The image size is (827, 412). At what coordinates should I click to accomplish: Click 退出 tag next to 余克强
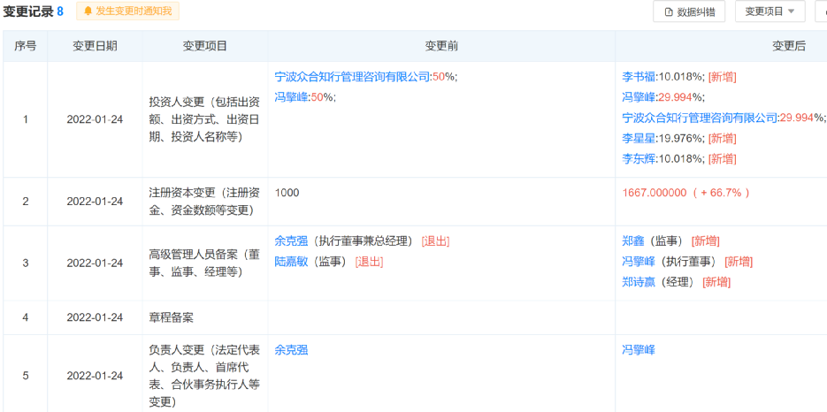pos(435,241)
